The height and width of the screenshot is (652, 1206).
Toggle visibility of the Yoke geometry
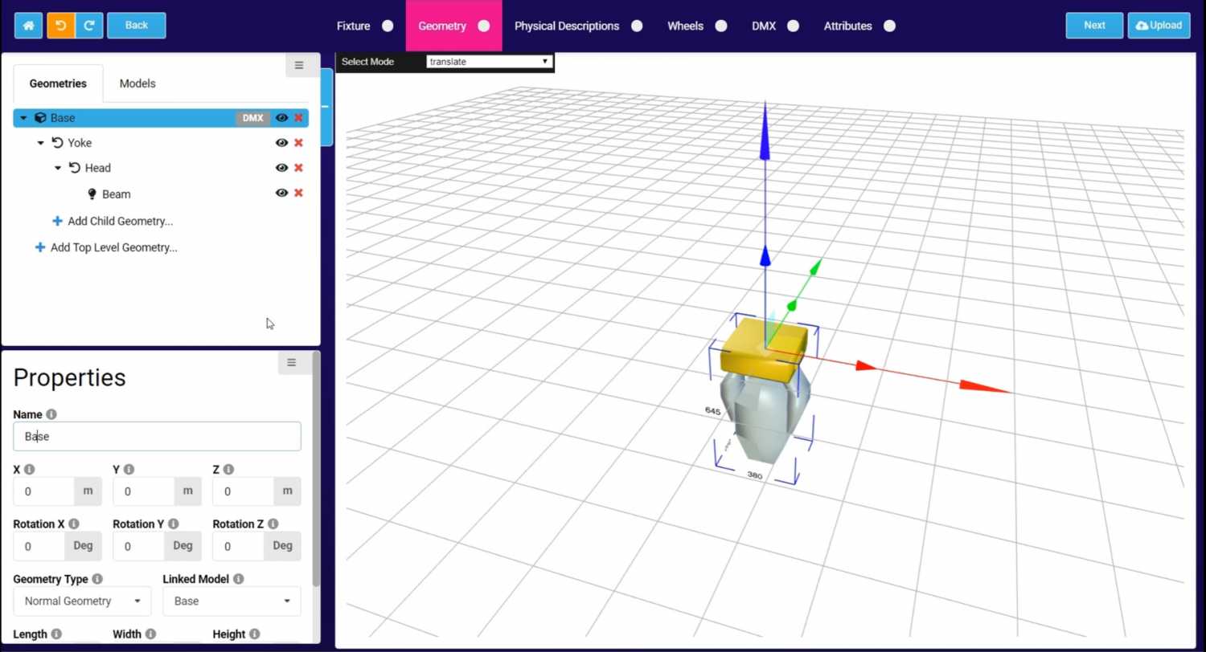point(281,142)
